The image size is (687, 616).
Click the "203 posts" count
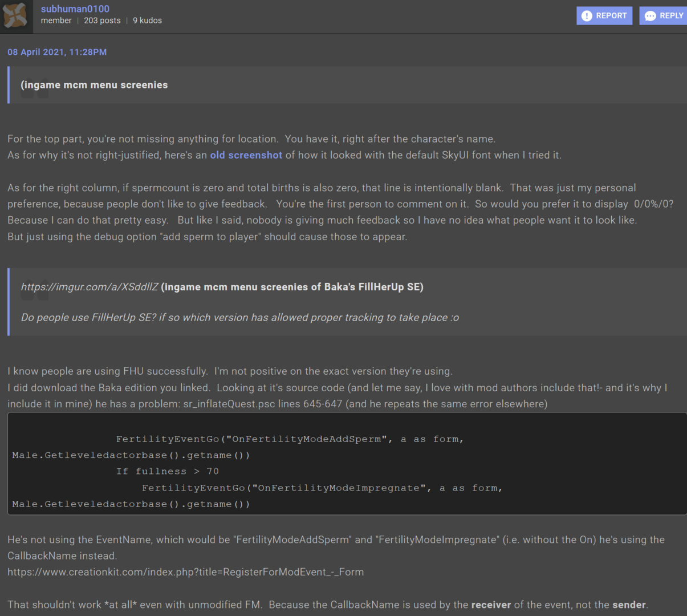point(102,21)
